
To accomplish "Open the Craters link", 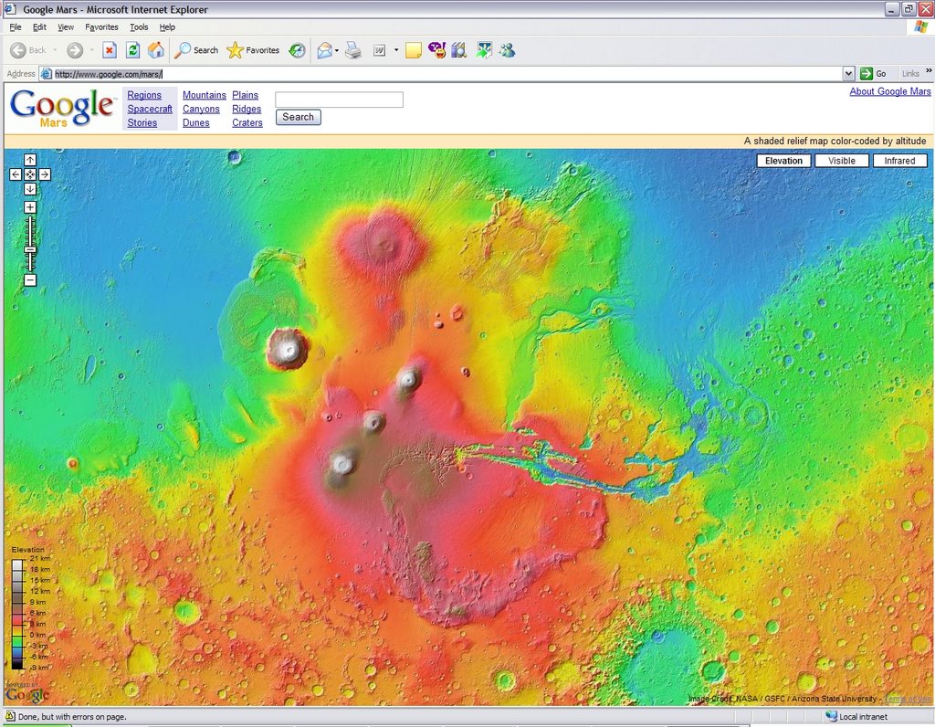I will [x=247, y=122].
